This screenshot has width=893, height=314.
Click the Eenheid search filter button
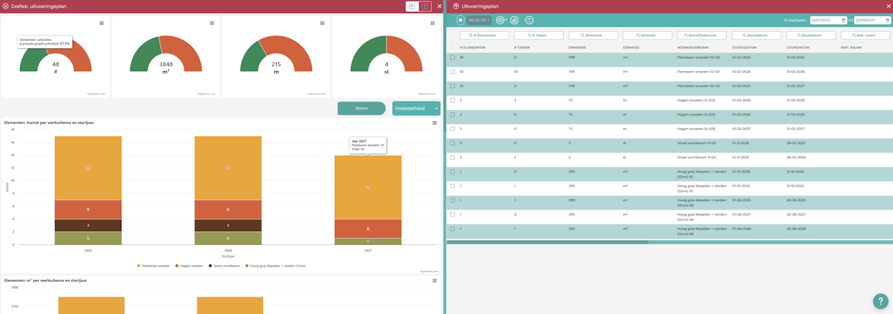[x=647, y=35]
